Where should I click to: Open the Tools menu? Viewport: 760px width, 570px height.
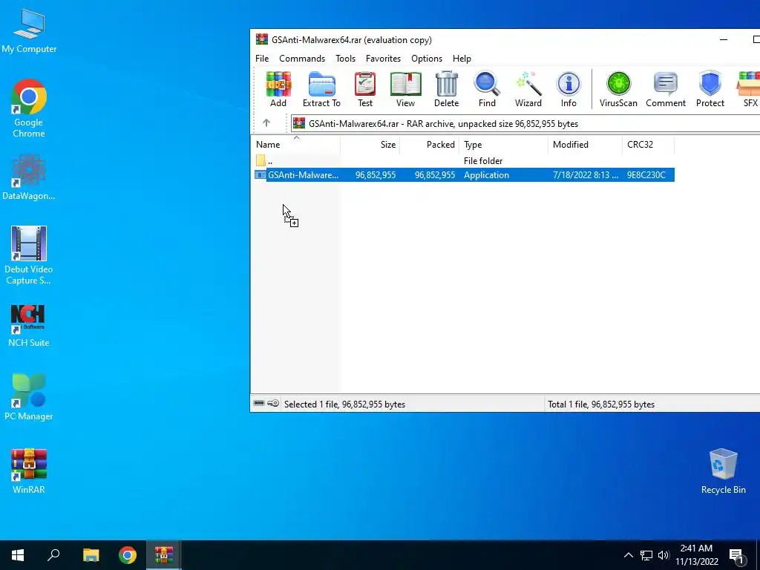346,58
